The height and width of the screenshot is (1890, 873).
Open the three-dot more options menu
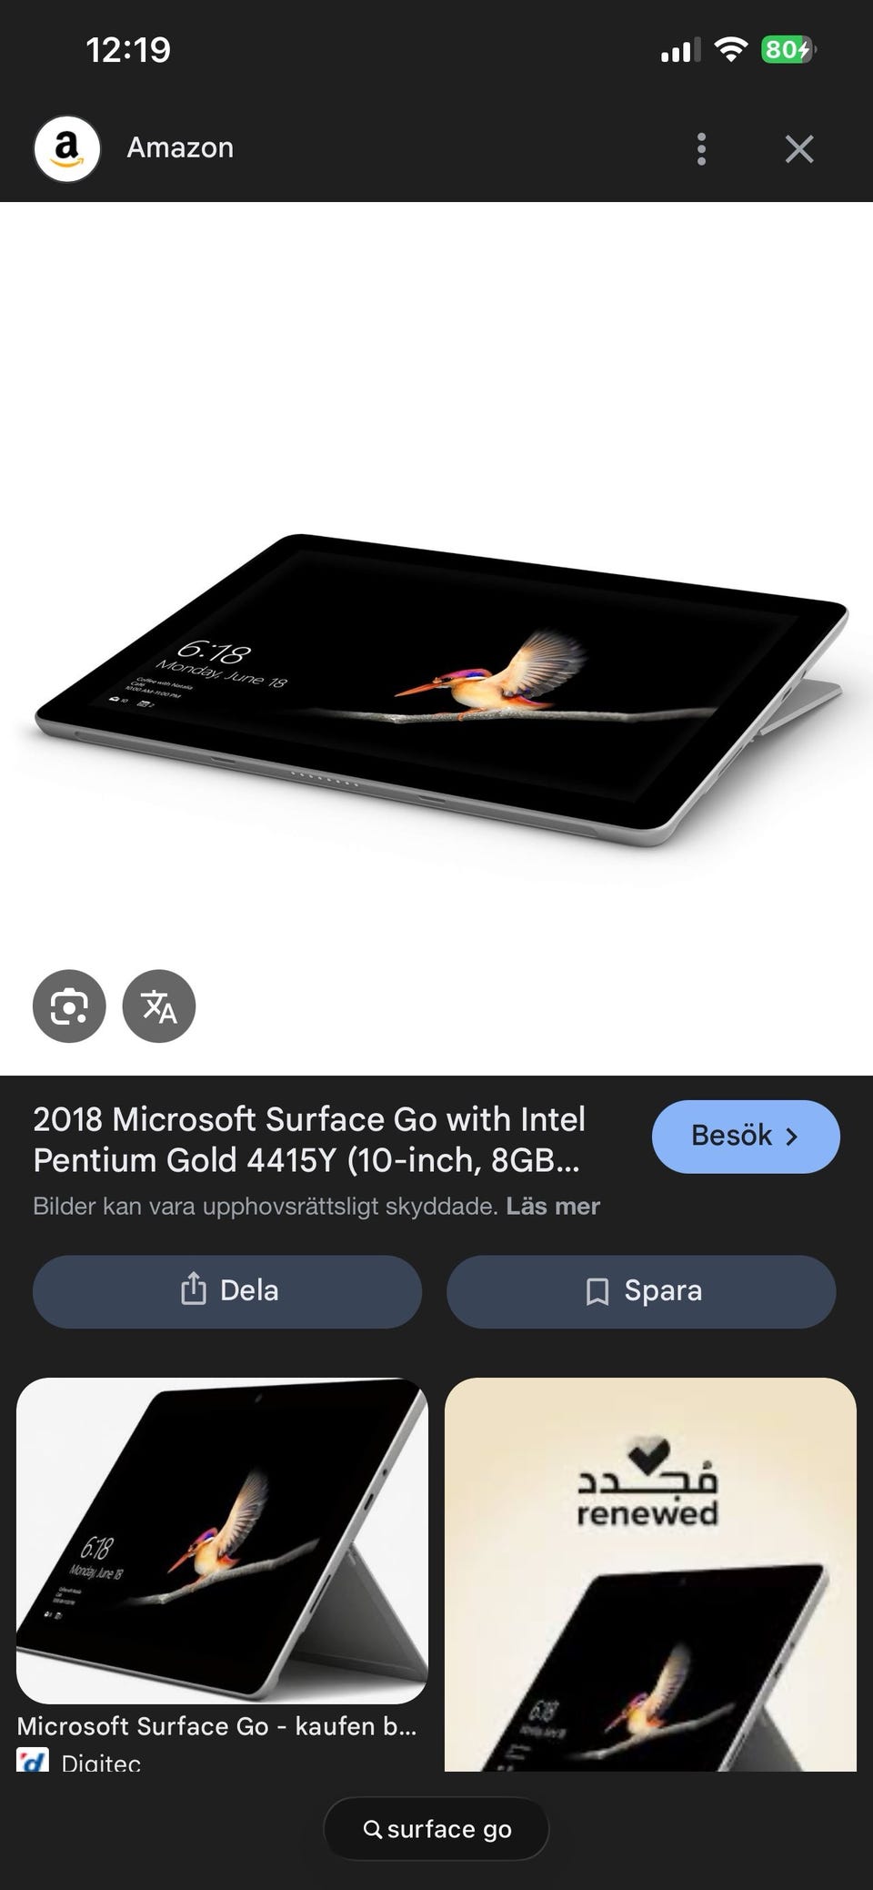(701, 148)
